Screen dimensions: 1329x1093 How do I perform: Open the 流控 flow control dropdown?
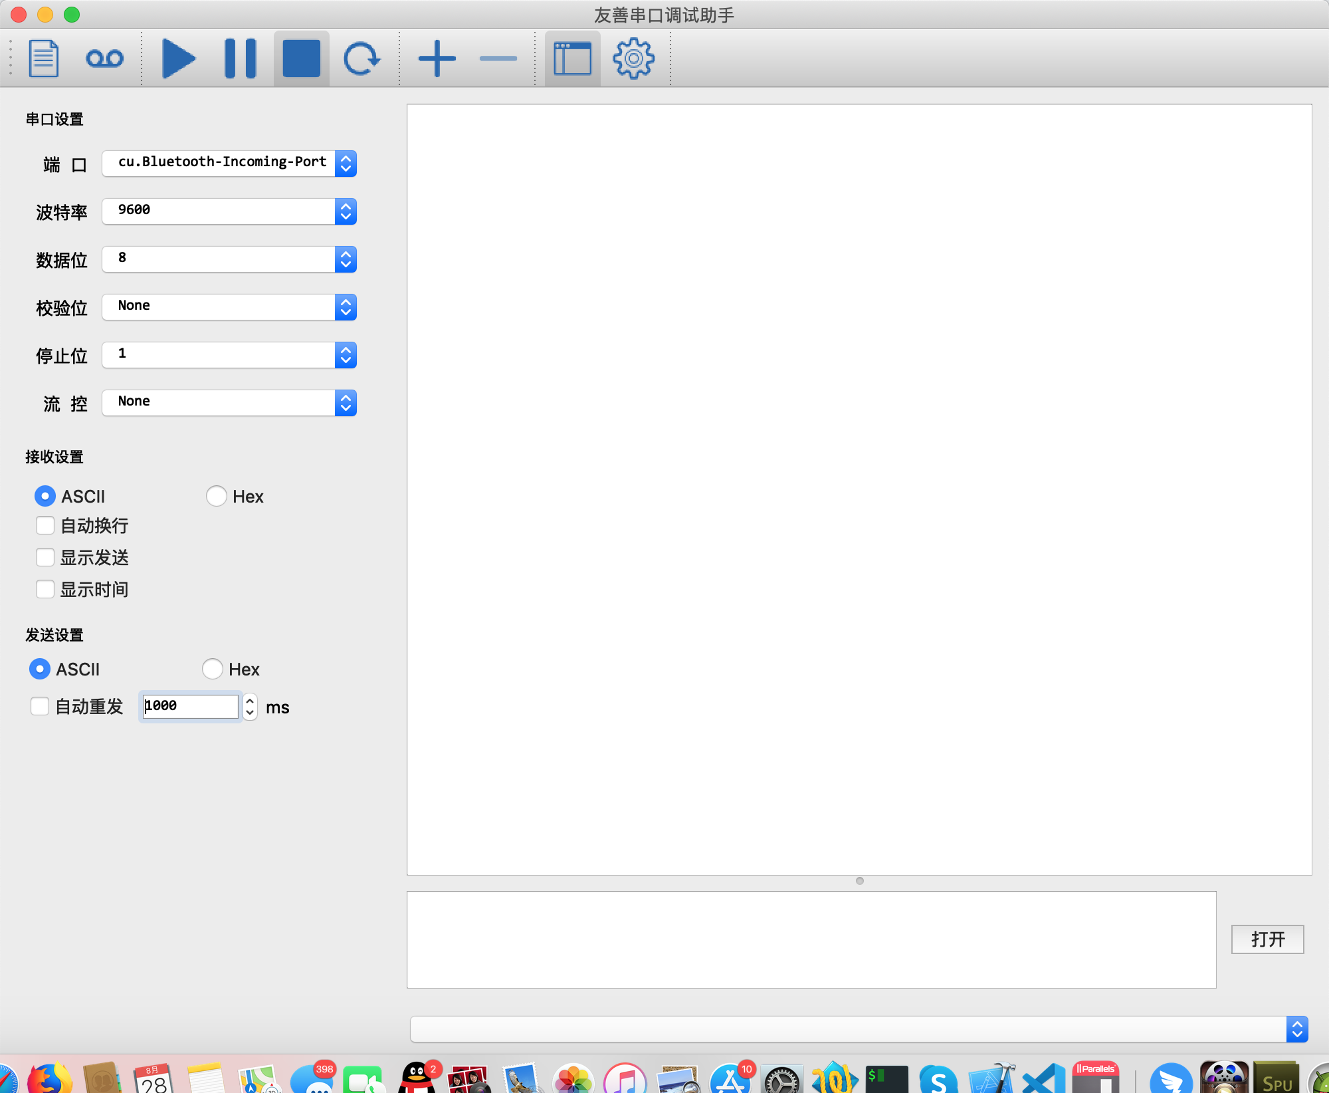coord(229,403)
